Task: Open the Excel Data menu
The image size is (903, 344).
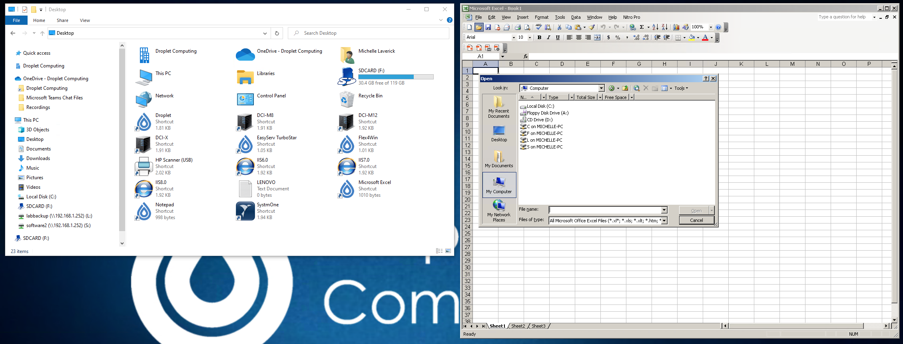Action: coord(576,17)
